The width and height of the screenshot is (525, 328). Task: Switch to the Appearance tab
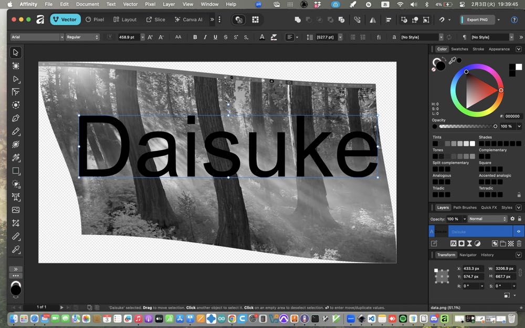(x=499, y=49)
